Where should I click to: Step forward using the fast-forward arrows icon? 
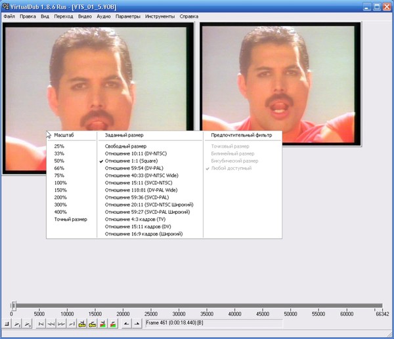coord(61,324)
